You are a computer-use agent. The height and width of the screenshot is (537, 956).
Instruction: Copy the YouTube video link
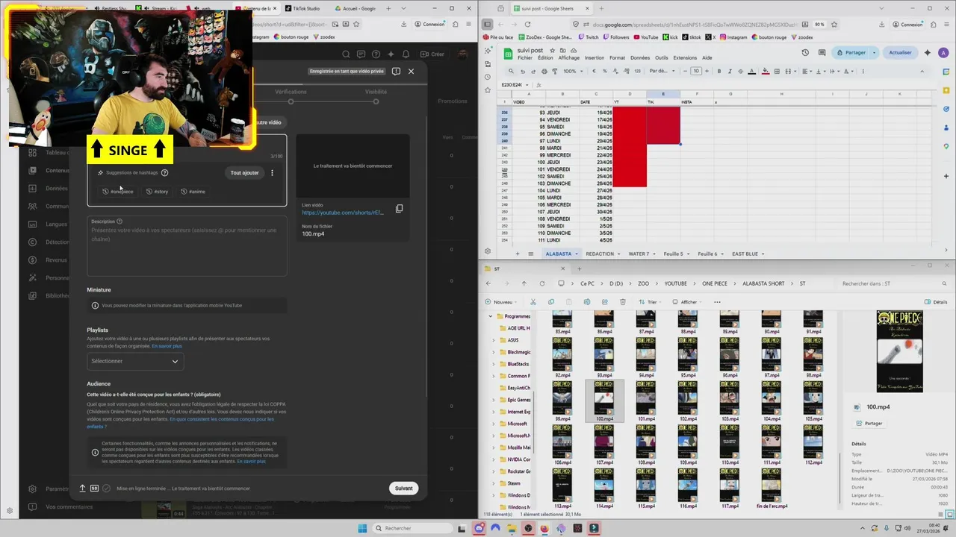point(399,209)
